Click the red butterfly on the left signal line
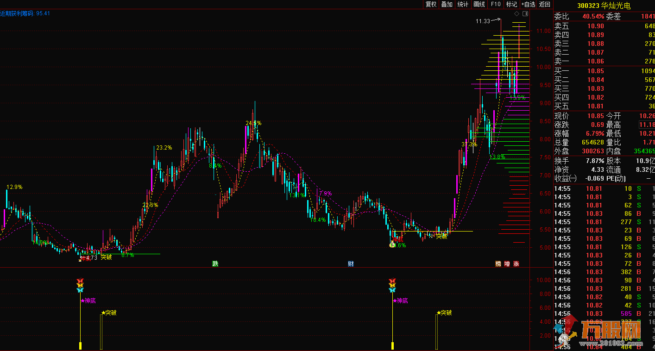The image size is (655, 351). tap(80, 281)
